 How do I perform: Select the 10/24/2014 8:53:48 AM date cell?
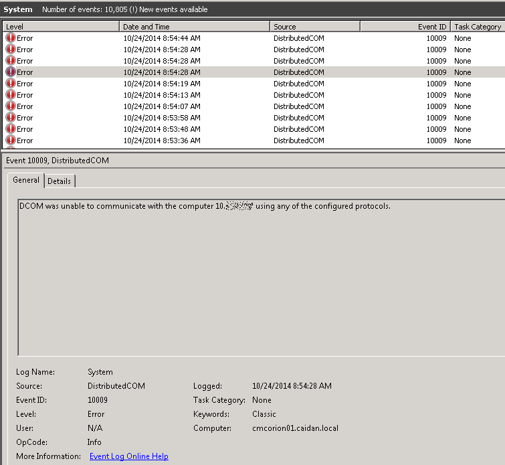(162, 129)
